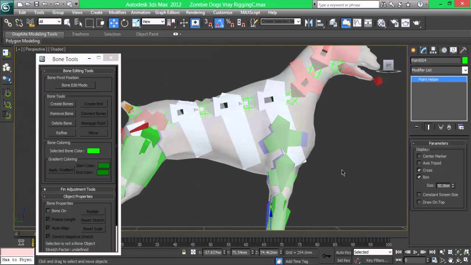
Task: Activate the Select and Scale tool
Action: (136, 23)
